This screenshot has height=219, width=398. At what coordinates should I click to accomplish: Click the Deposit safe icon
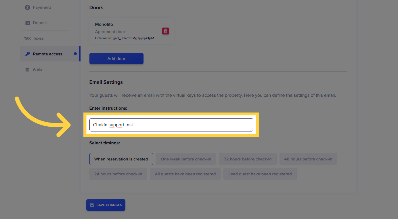27,23
